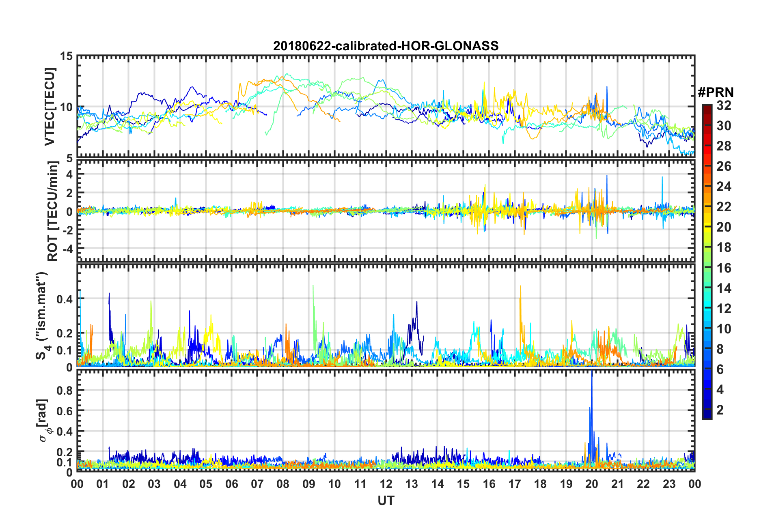The image size is (772, 524).
Task: Select the 30 label on the PRN colorbar
Action: point(724,126)
